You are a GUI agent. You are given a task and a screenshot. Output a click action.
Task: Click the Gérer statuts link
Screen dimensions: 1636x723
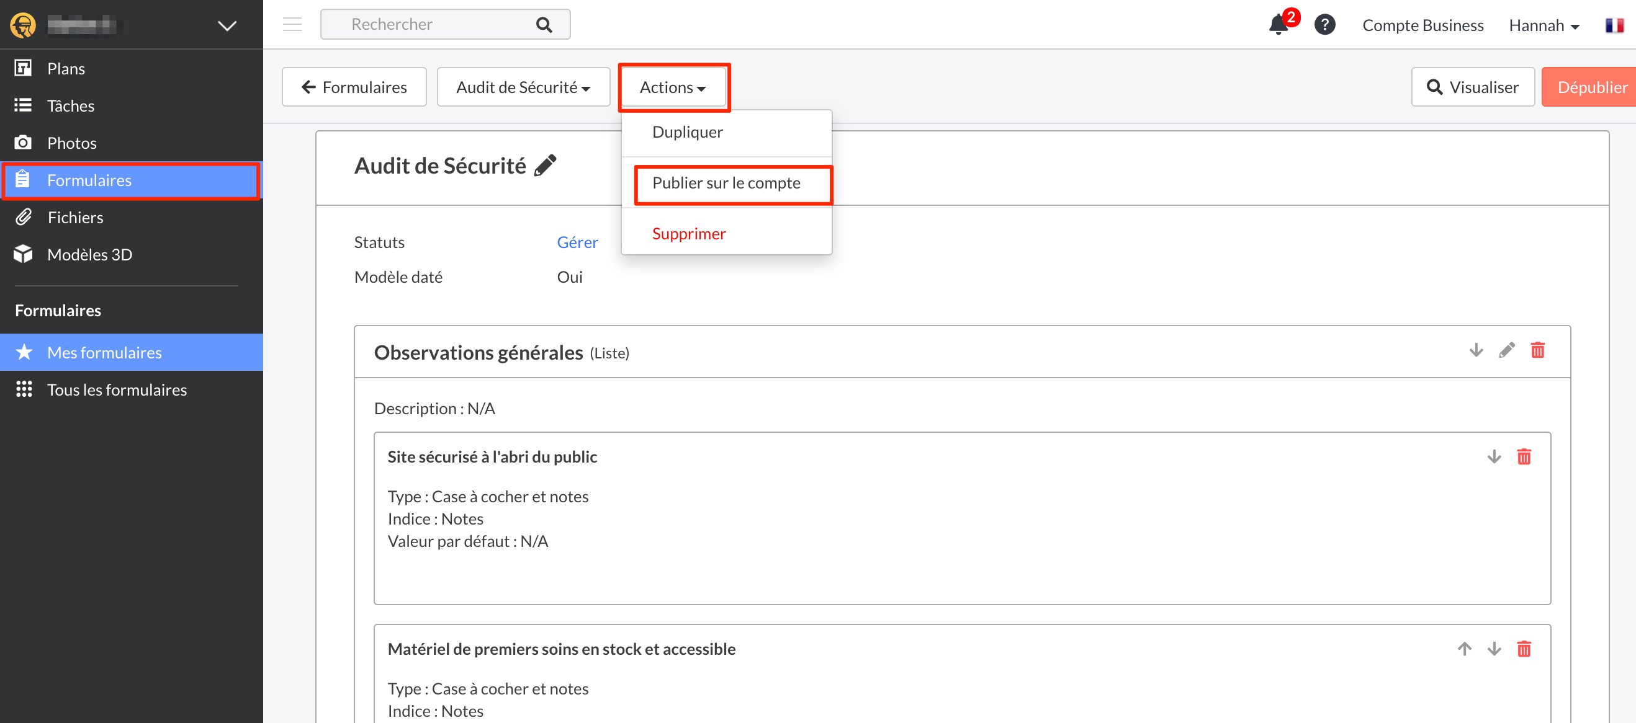click(577, 242)
